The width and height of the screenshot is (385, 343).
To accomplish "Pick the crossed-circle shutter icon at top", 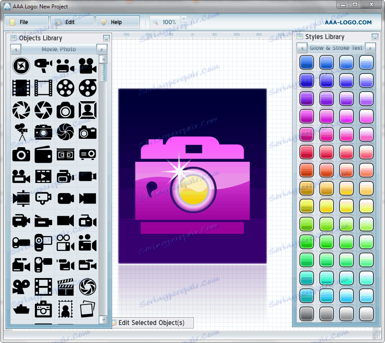I will 21,66.
